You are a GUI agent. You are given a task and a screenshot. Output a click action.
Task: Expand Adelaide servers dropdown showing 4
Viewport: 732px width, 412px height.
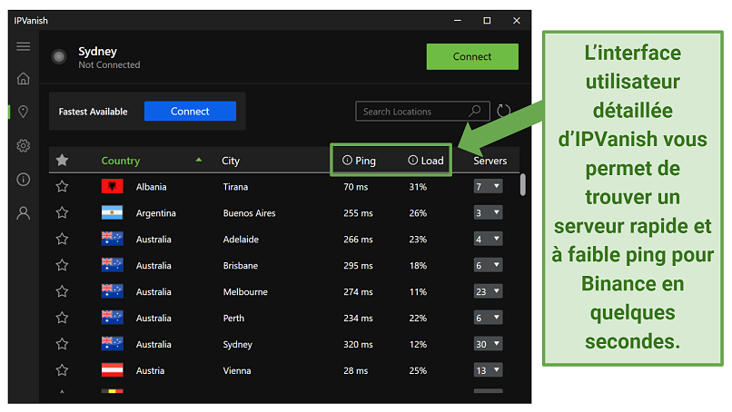point(489,239)
